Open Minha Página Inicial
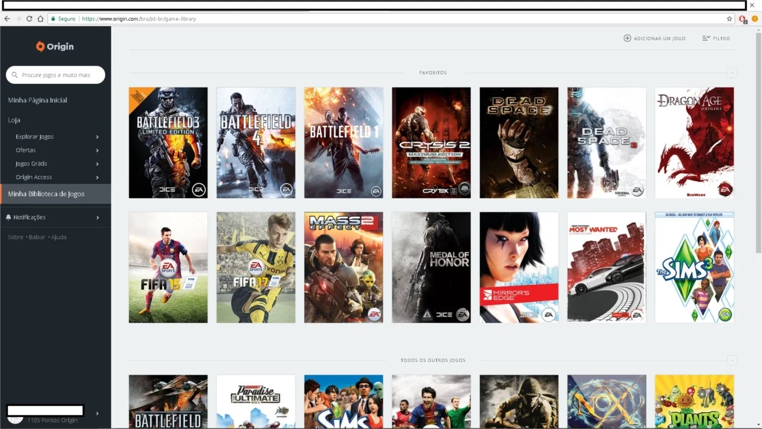Viewport: 762px width, 429px height. pos(38,100)
